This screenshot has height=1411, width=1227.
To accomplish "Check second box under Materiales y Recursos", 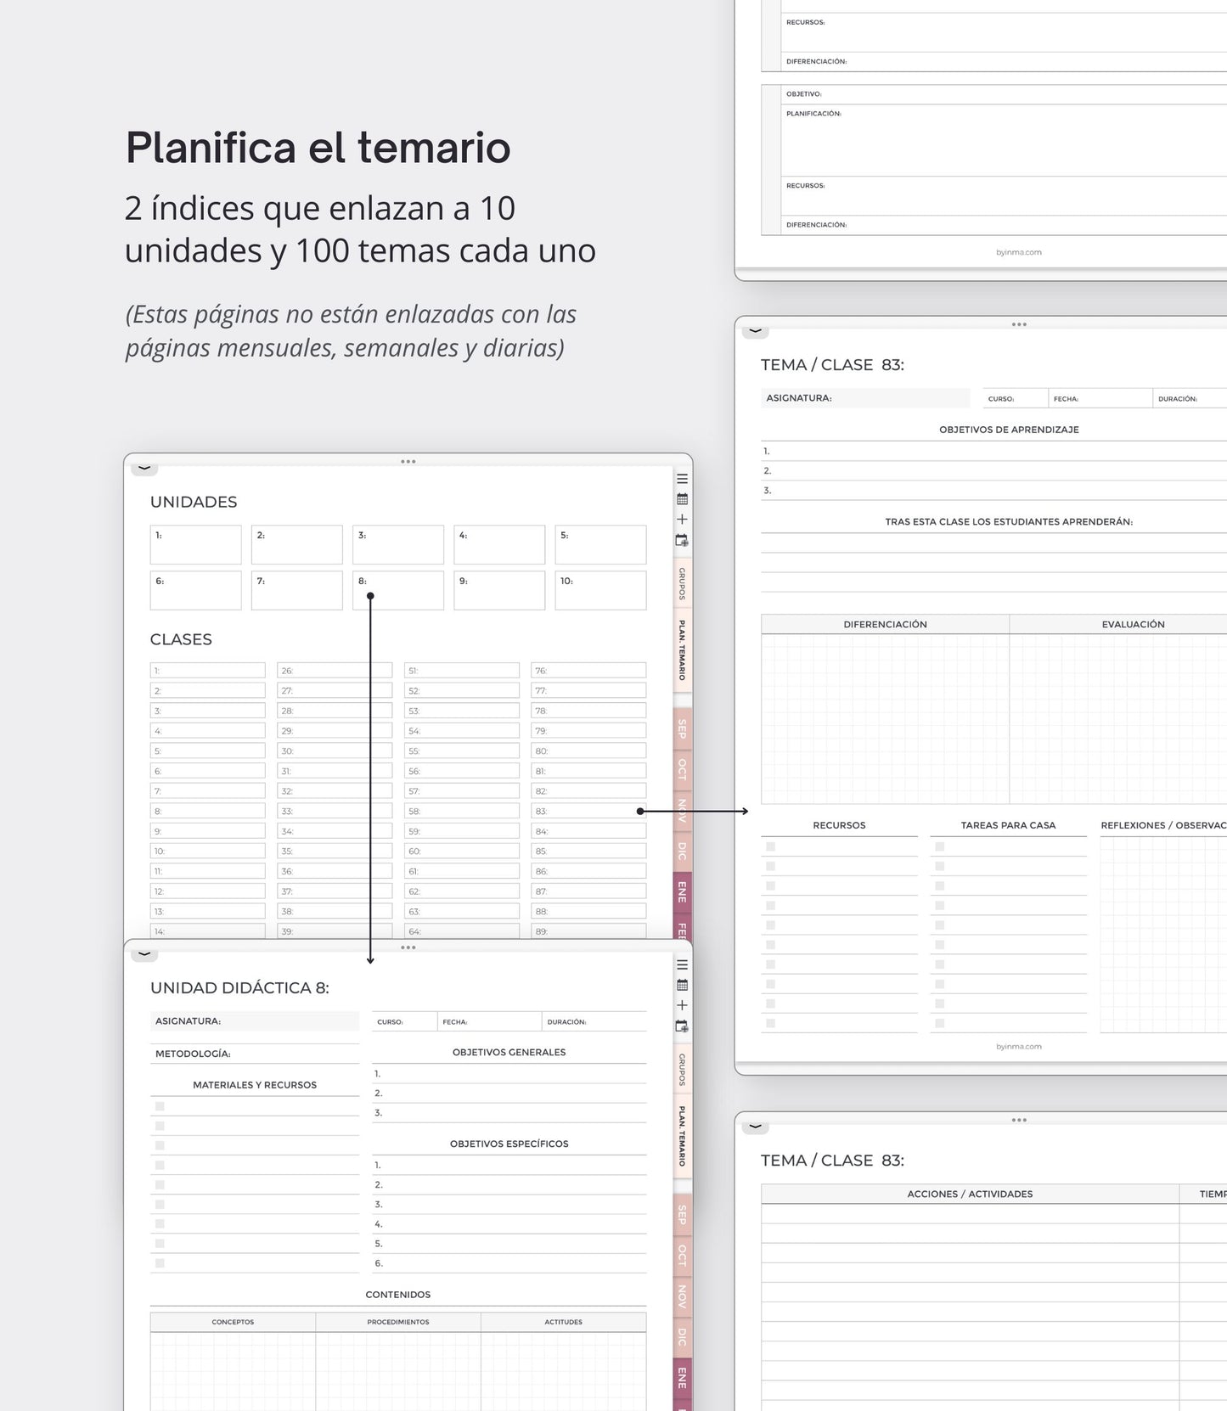I will [x=160, y=1126].
